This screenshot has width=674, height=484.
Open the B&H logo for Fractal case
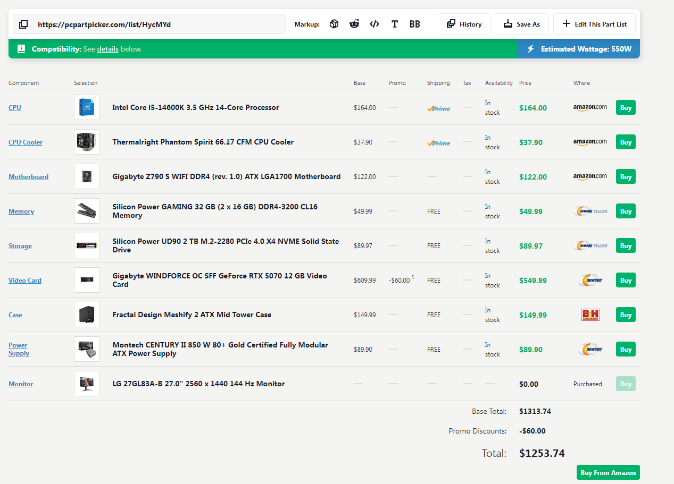coord(590,315)
